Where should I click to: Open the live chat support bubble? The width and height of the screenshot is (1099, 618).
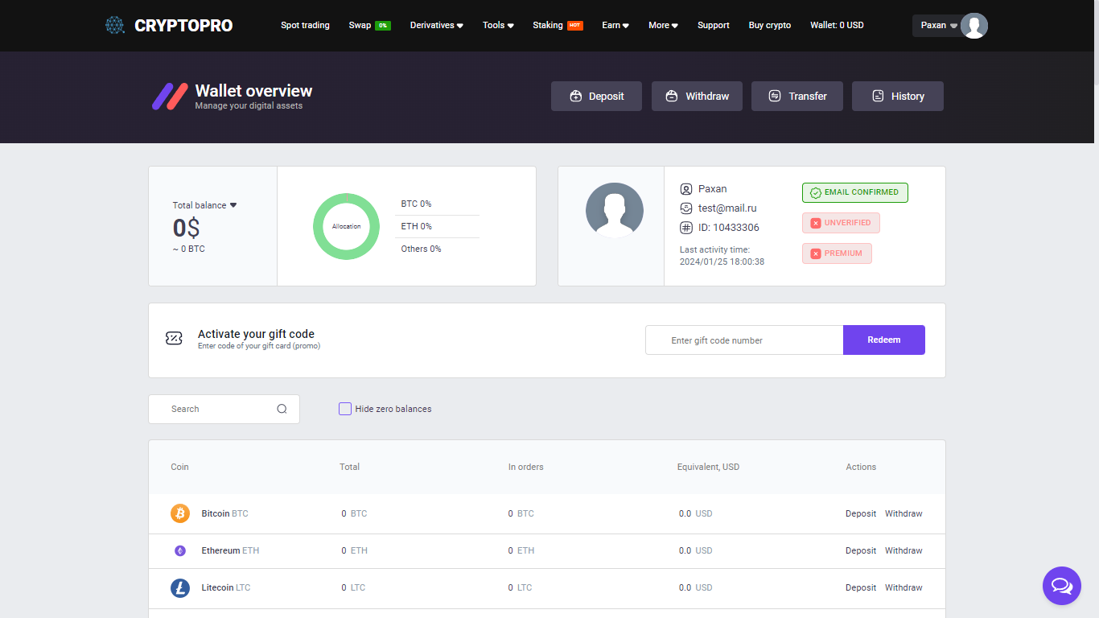coord(1061,585)
